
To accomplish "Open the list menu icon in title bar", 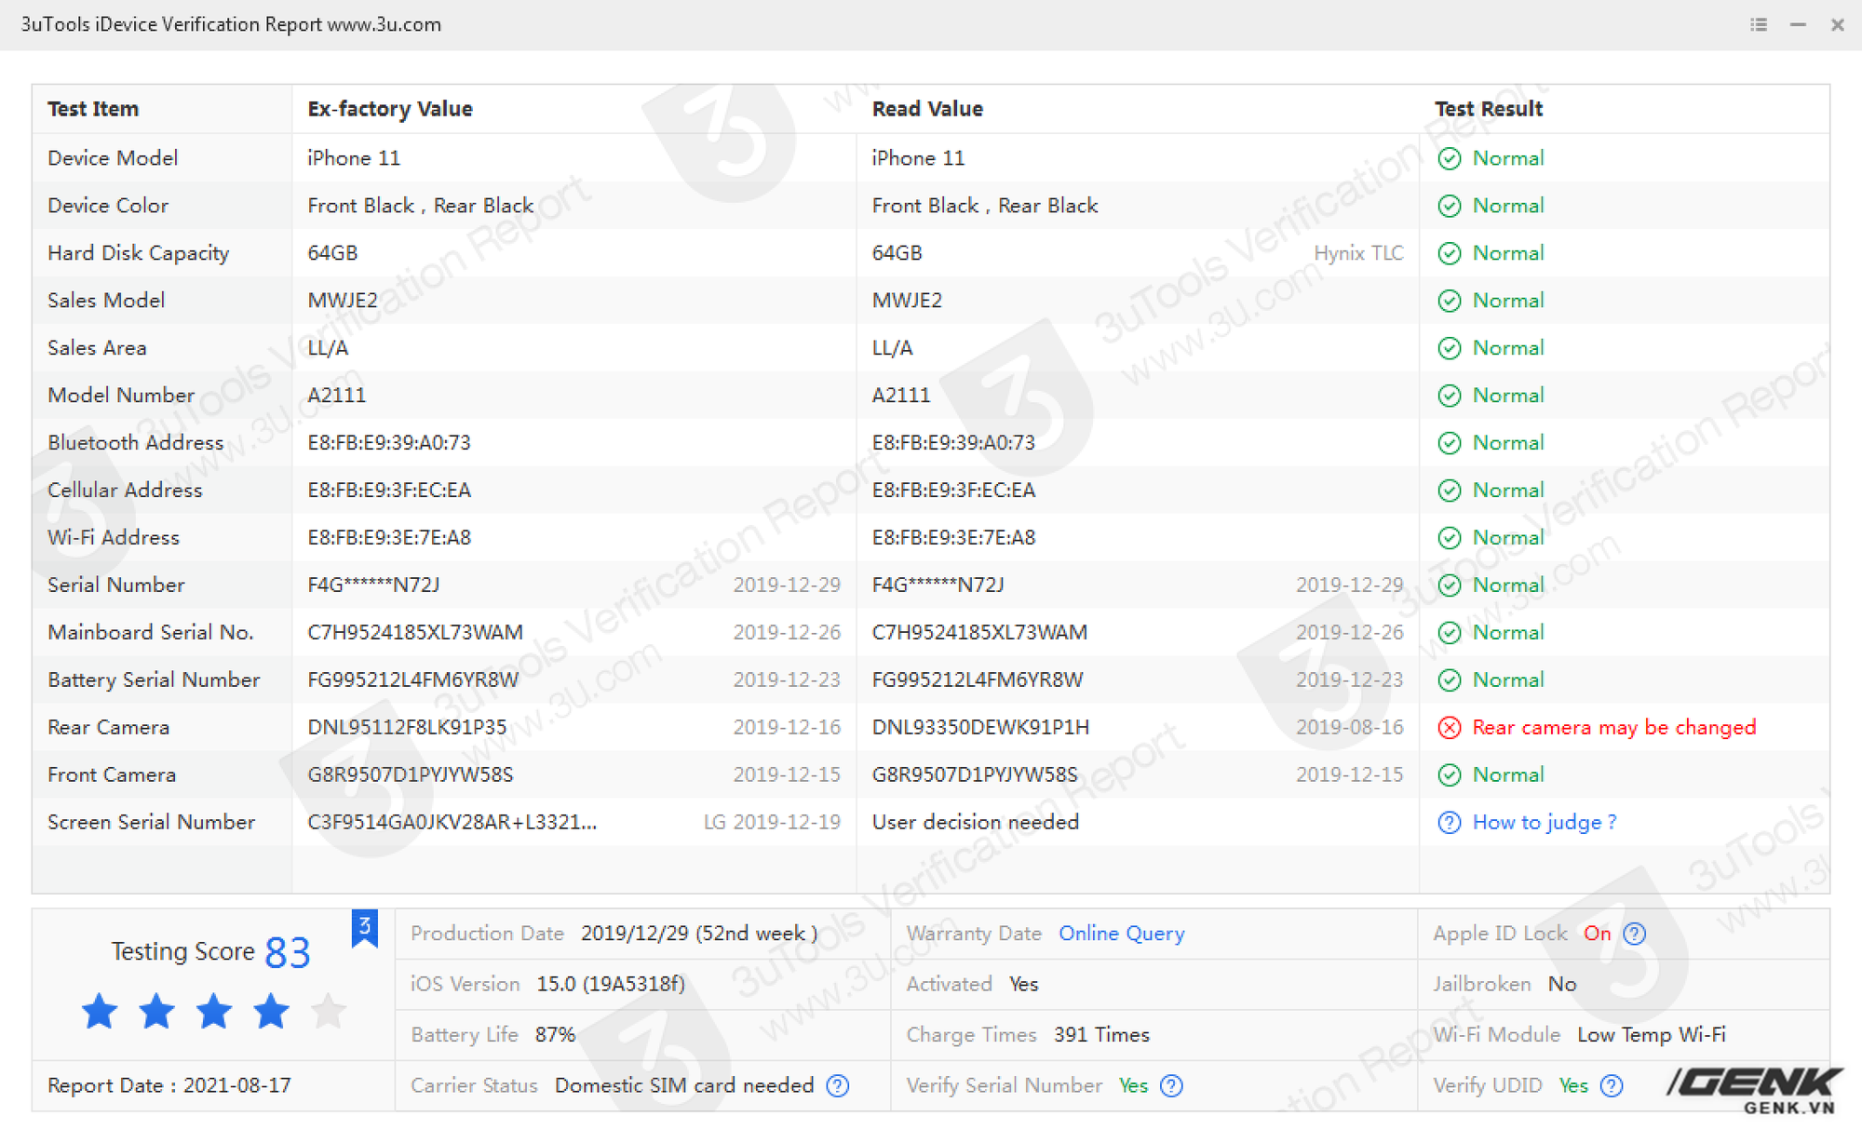I will coord(1758,25).
